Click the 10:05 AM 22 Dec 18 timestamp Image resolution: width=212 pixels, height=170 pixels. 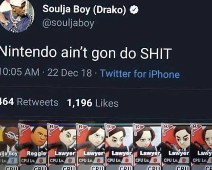point(46,72)
